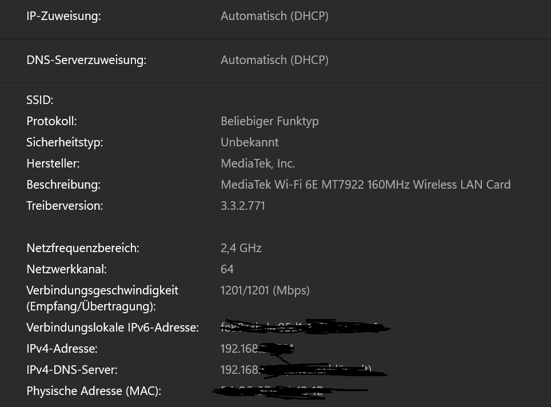Click the Netzfrequenzbereich label
The height and width of the screenshot is (407, 551).
click(x=83, y=248)
